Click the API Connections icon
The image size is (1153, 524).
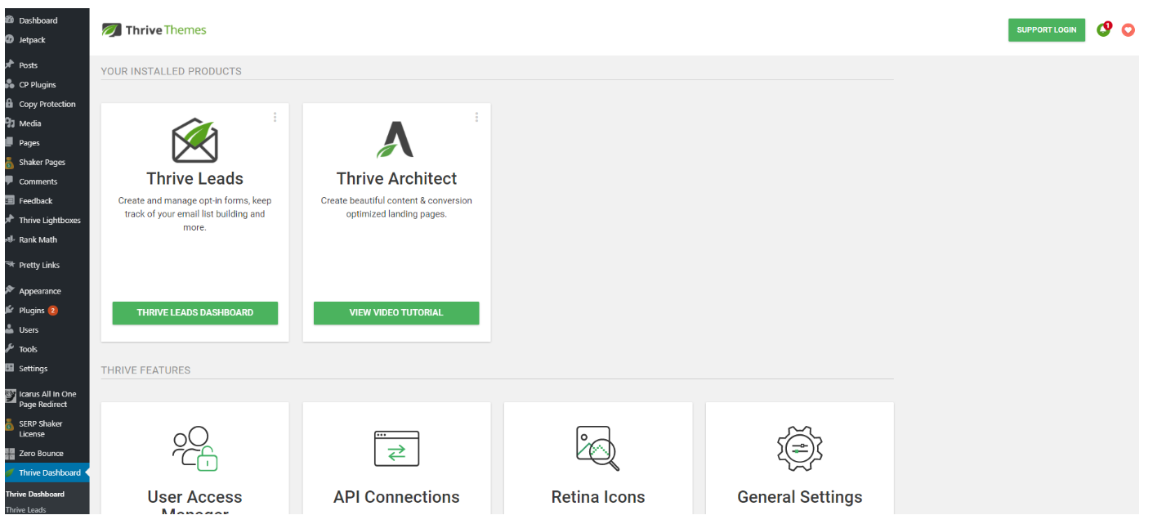click(396, 449)
